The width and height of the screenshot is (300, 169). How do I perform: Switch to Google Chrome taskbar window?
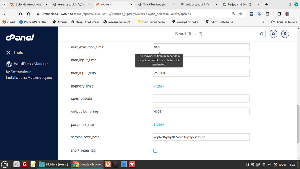(x=87, y=164)
